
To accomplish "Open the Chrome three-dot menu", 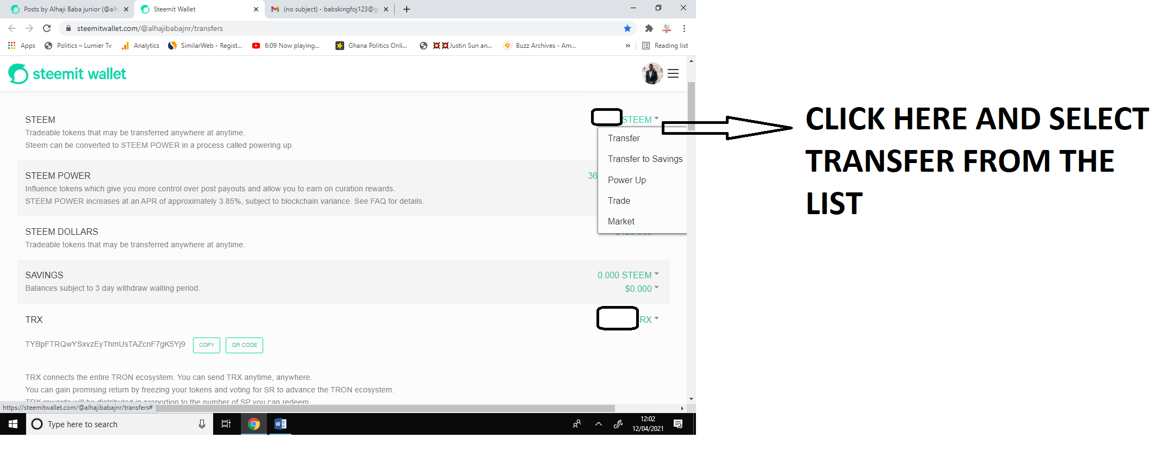I will tap(684, 28).
